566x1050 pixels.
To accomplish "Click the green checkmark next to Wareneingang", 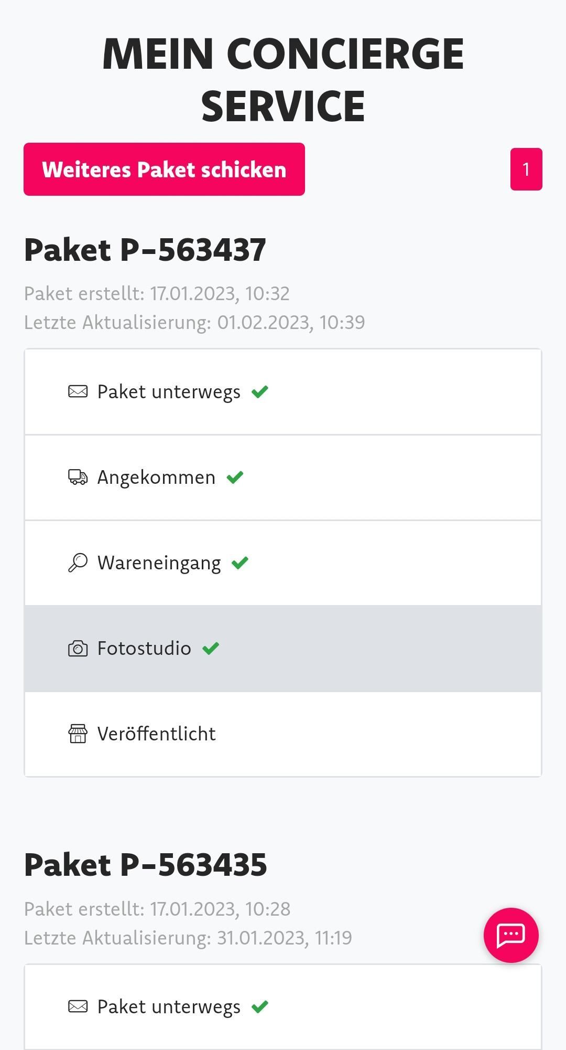I will 240,563.
